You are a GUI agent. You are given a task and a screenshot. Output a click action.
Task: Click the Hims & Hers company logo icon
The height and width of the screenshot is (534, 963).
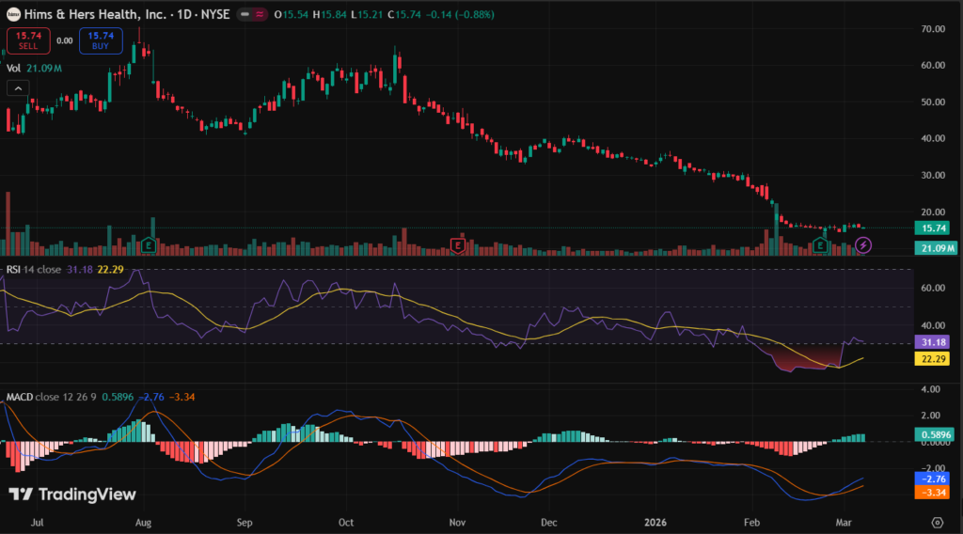click(x=12, y=16)
